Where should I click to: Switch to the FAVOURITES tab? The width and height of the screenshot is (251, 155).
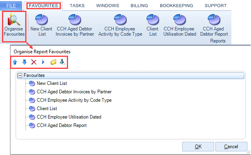pyautogui.click(x=43, y=6)
